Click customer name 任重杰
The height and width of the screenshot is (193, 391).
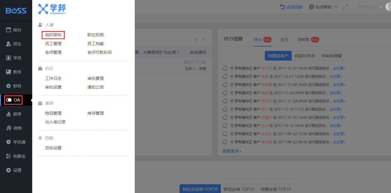267,118
